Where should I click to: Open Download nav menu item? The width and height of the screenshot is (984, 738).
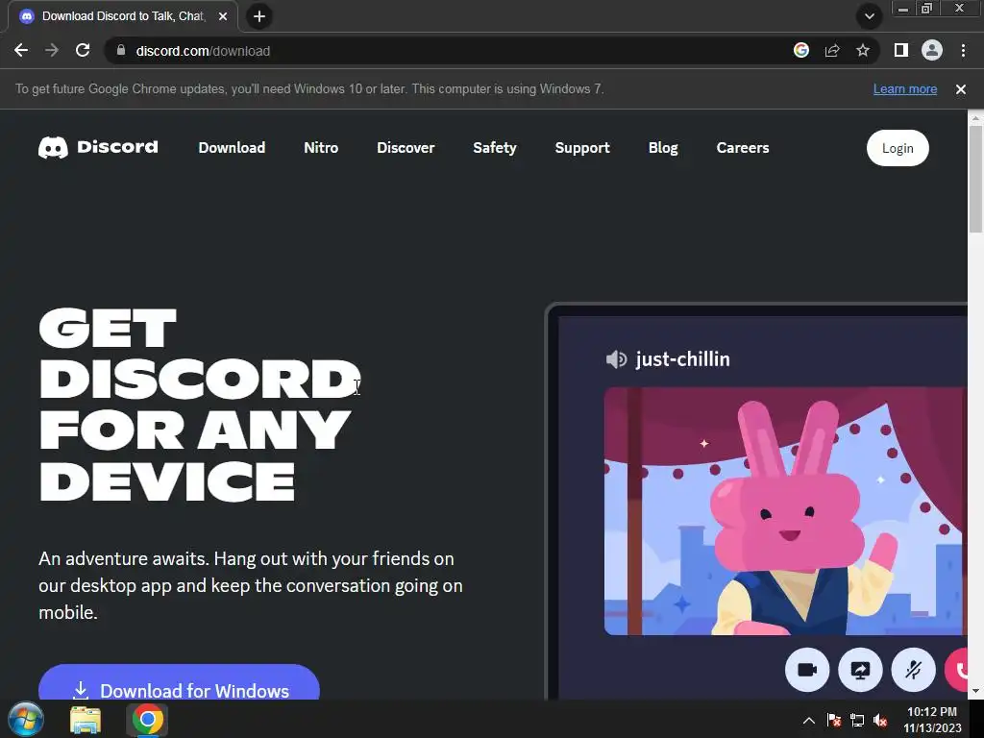pyautogui.click(x=232, y=147)
